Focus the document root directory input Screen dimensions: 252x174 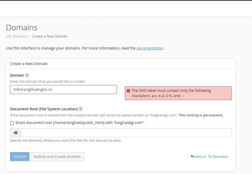126,133
